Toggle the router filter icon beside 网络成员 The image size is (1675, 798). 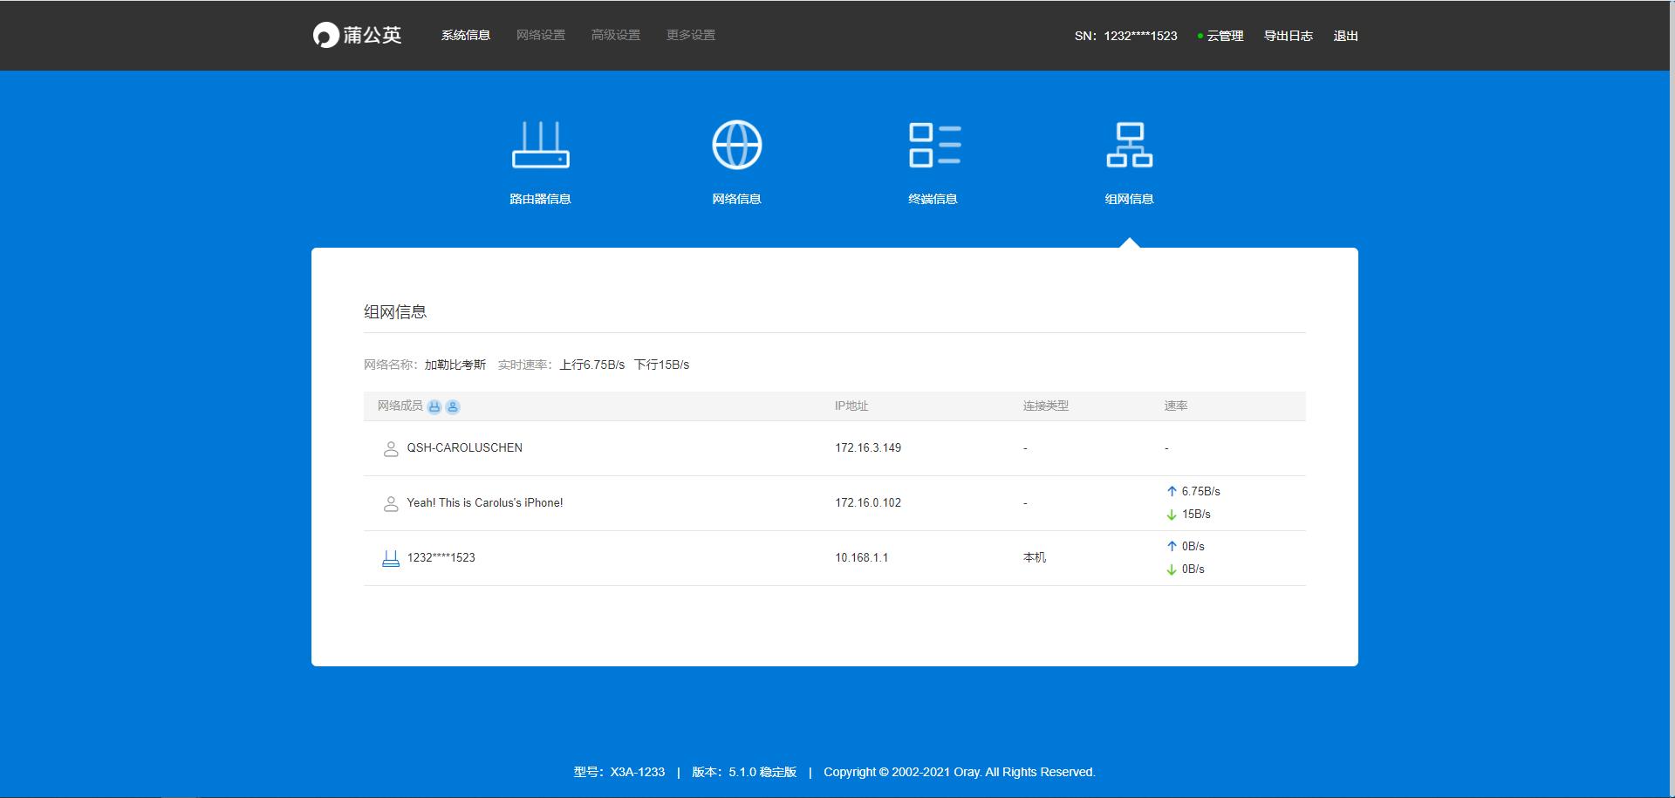click(x=434, y=406)
